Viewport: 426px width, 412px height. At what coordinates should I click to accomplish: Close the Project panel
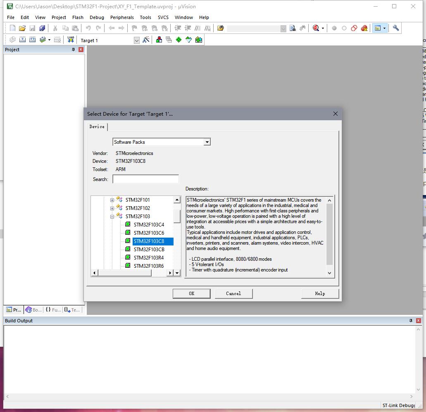pyautogui.click(x=81, y=50)
